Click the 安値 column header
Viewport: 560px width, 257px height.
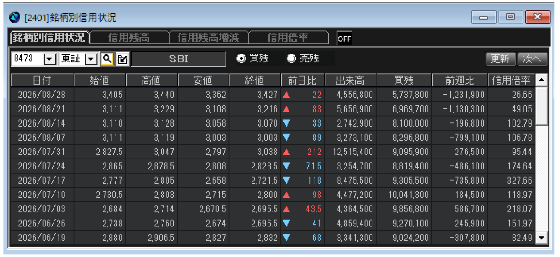203,80
